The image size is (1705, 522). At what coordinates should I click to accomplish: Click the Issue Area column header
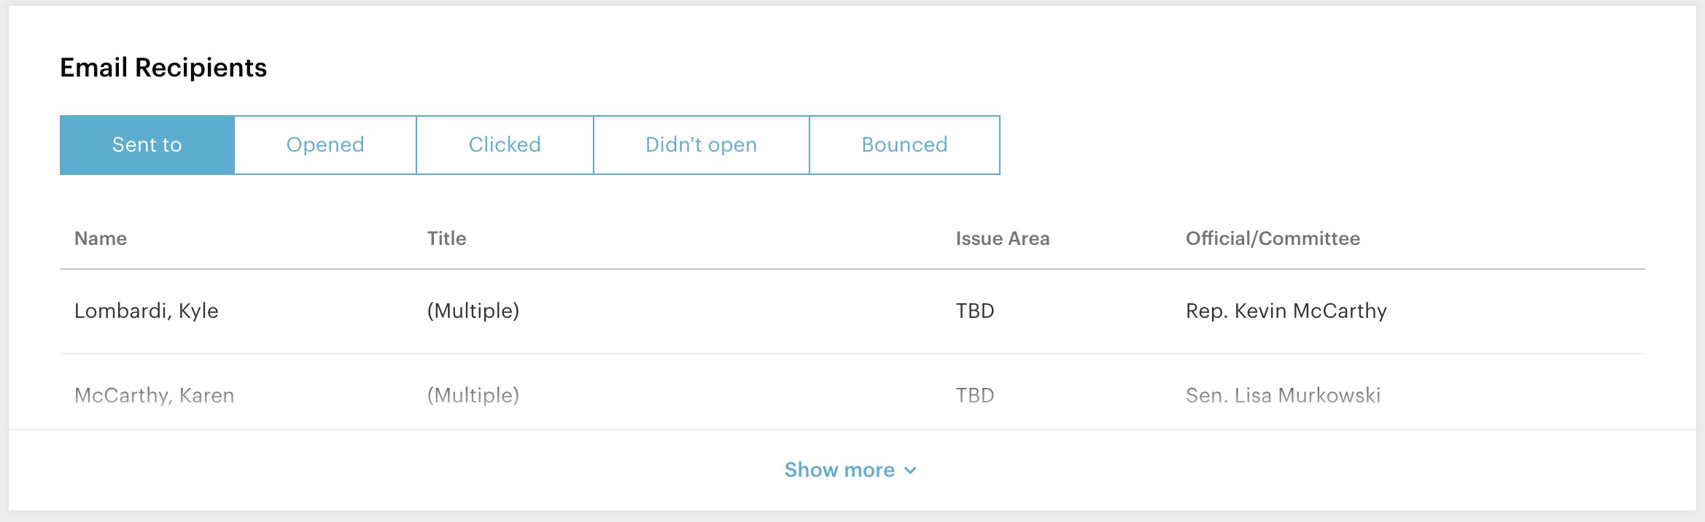(1002, 238)
